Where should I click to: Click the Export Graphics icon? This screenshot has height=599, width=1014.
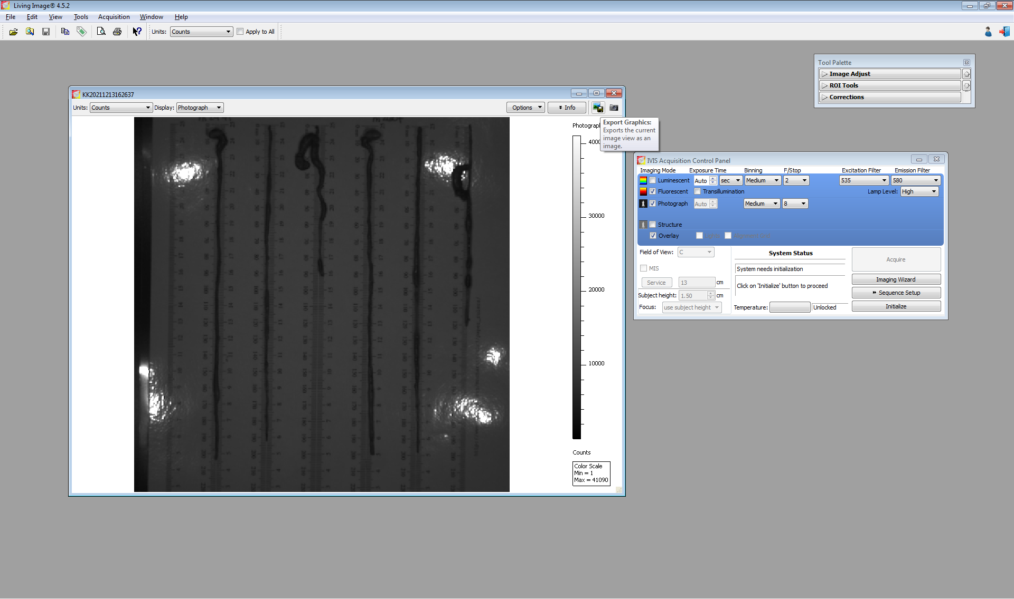(x=597, y=108)
